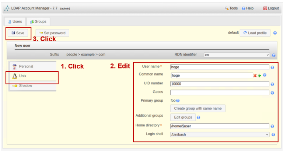Screen dimensions: 283x151
Task: Open the Login shell dropdown
Action: pyautogui.click(x=220, y=134)
